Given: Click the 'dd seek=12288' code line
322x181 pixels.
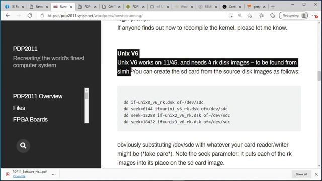Looking at the screenshot, I should (177, 115).
